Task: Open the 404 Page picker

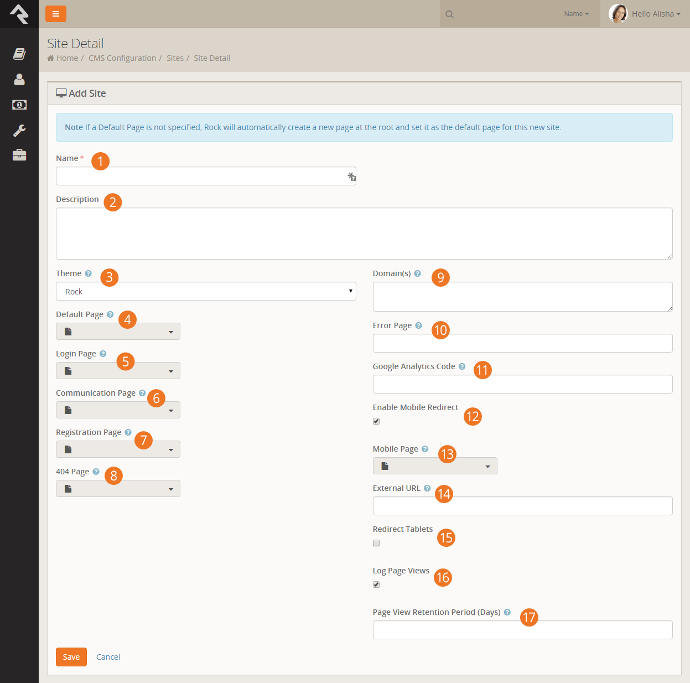Action: click(x=118, y=489)
